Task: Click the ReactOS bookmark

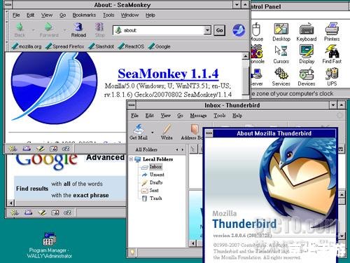Action: click(x=131, y=46)
